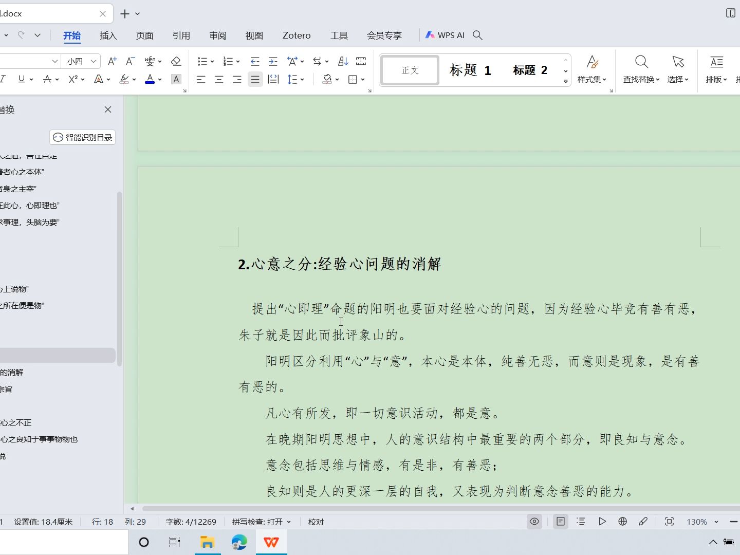Open the font color dropdown arrow
The image size is (740, 555).
click(x=160, y=79)
